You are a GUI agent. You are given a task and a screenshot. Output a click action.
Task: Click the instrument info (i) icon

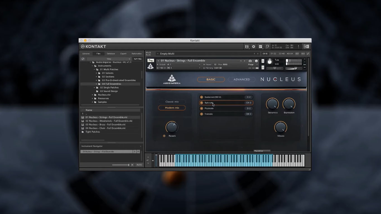click(x=256, y=61)
